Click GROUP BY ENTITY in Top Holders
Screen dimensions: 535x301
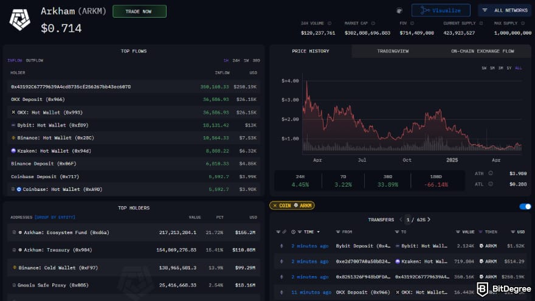[55, 217]
